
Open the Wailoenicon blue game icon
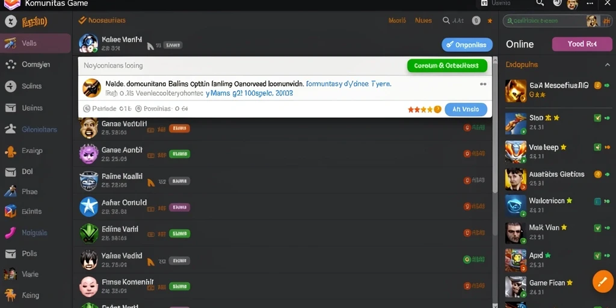click(x=516, y=206)
